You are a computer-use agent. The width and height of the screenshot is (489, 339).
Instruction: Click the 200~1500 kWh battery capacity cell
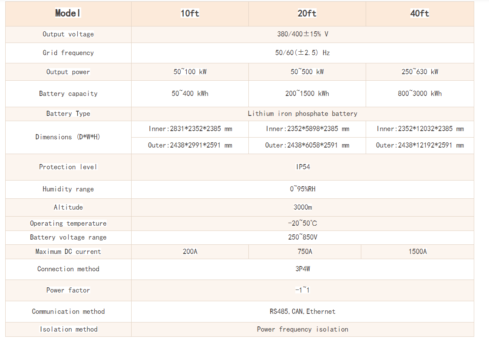tap(307, 94)
